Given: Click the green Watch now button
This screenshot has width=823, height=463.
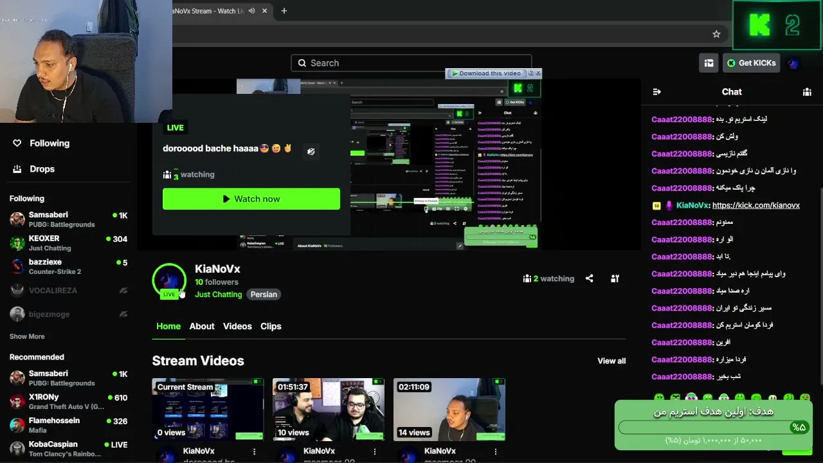Looking at the screenshot, I should (x=251, y=199).
